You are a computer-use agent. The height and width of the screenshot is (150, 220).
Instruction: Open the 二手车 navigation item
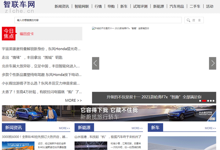point(195,6)
